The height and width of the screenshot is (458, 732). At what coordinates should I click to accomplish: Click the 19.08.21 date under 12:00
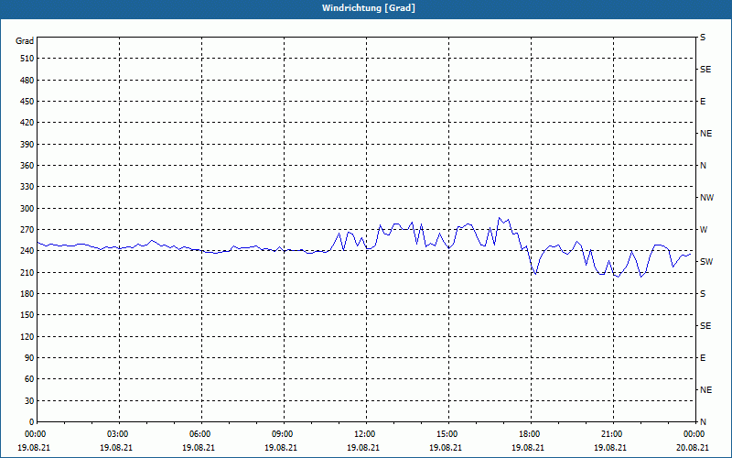tap(363, 448)
